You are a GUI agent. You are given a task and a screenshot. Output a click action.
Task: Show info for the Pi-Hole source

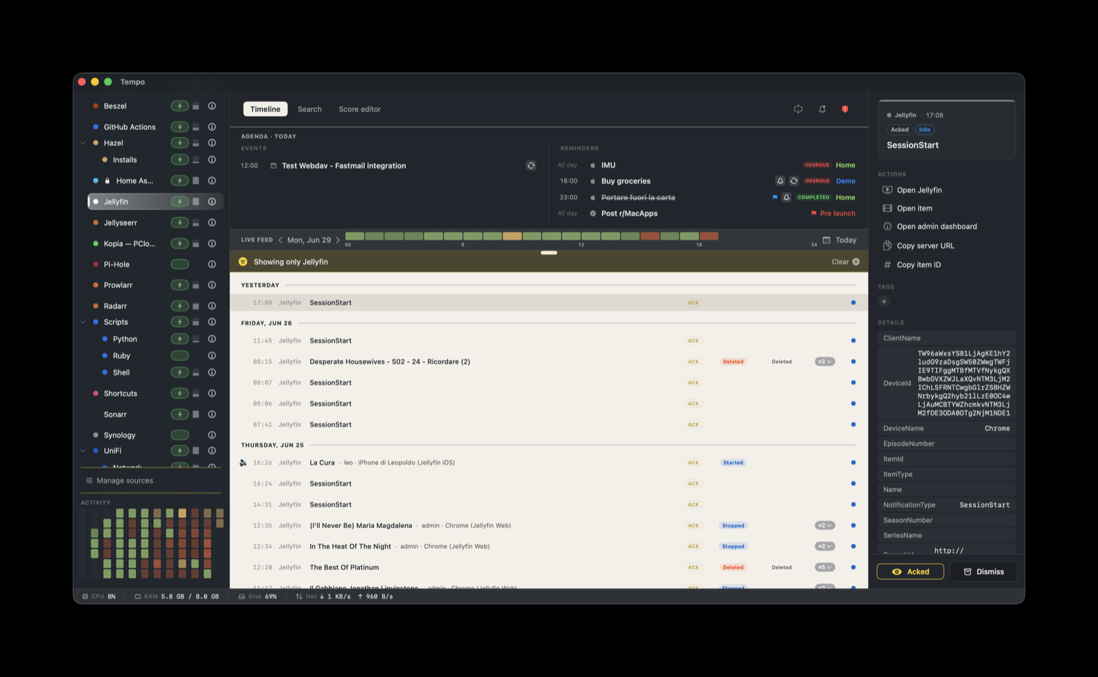[212, 264]
